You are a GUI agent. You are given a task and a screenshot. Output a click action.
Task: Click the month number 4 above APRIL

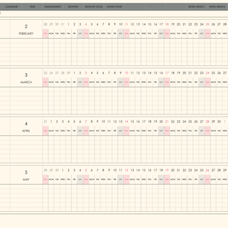coord(26,123)
